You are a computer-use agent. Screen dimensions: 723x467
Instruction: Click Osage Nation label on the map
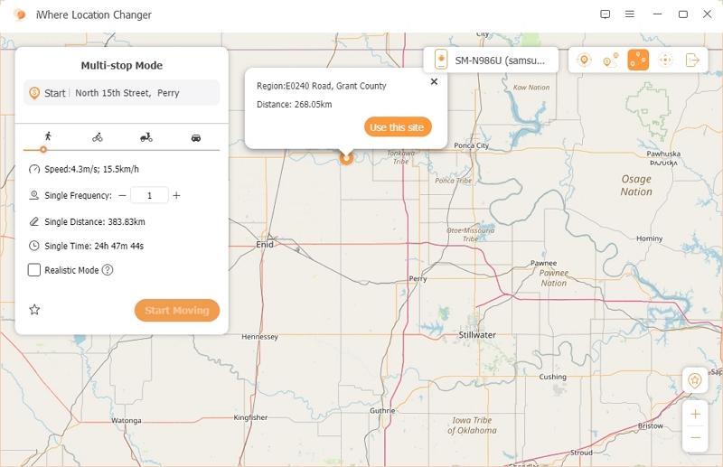(636, 185)
